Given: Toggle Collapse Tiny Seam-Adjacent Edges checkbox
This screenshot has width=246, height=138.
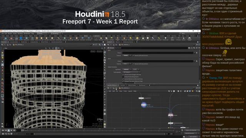Looking at the screenshot, I should coord(123,81).
